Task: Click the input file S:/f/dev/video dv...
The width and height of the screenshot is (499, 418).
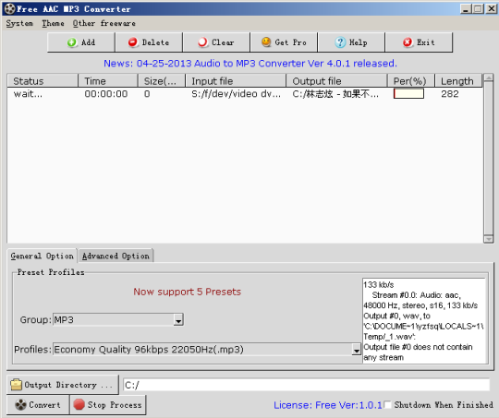Action: [237, 94]
